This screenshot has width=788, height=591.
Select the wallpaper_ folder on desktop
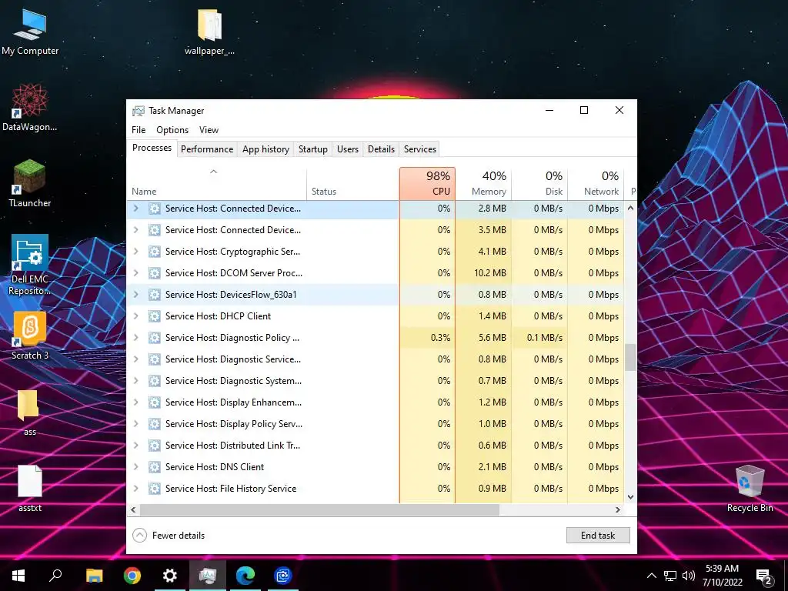coord(209,31)
